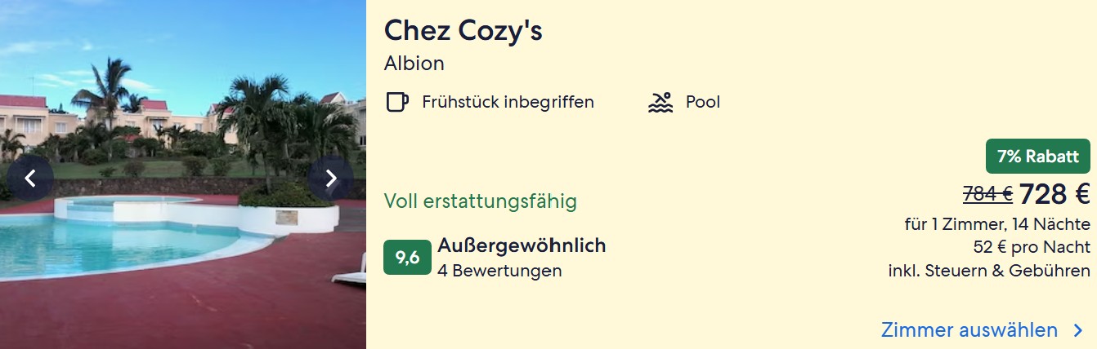Advance to the next hotel photo
The height and width of the screenshot is (349, 1097).
pyautogui.click(x=330, y=179)
